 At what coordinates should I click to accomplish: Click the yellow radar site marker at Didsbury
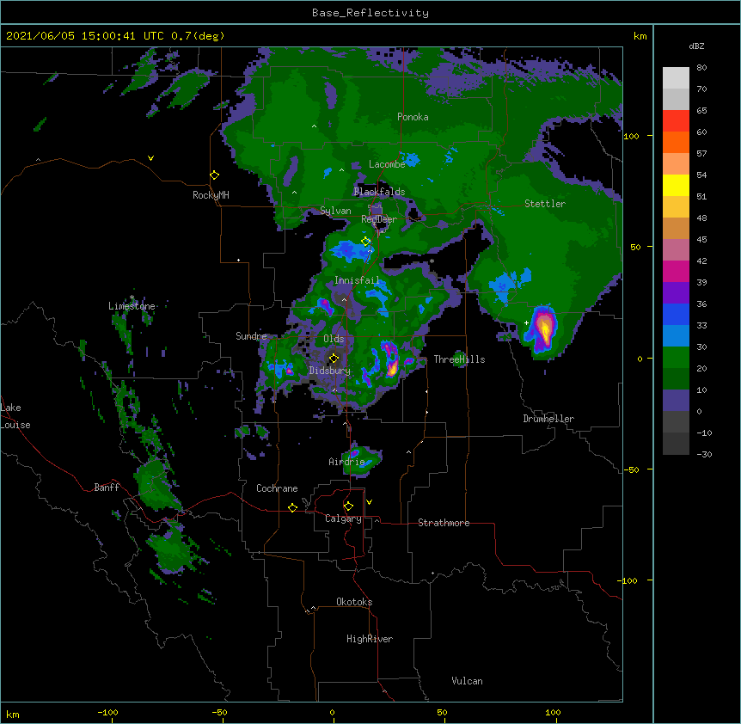pos(334,359)
